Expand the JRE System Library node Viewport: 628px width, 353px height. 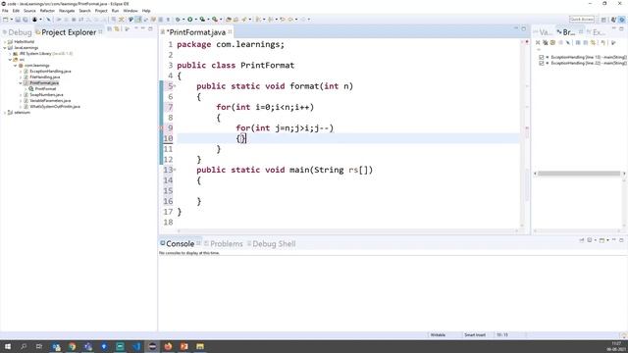10,53
